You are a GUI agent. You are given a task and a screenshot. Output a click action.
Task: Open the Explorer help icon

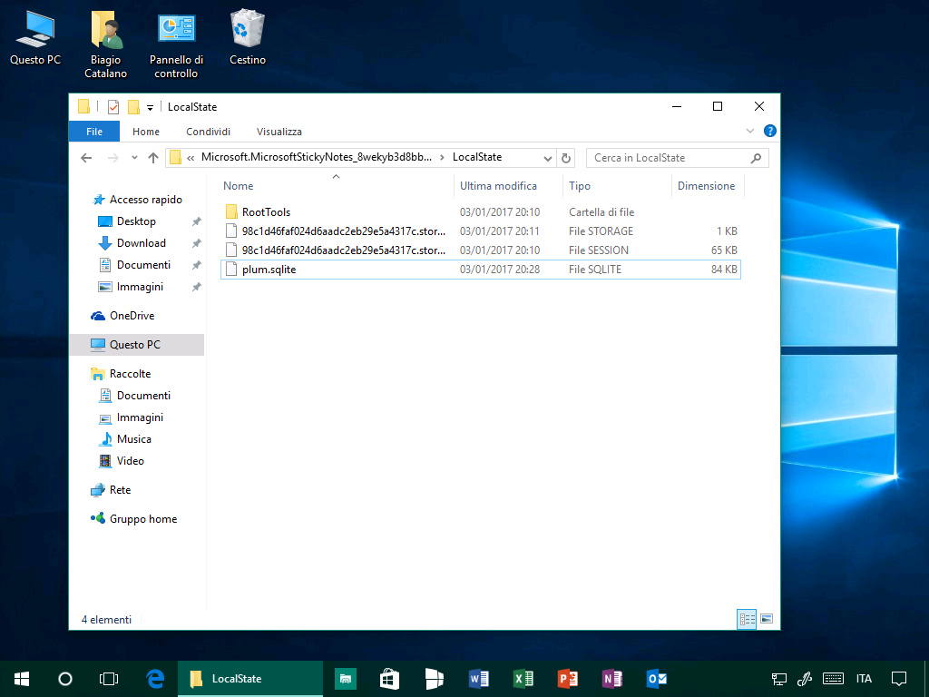(x=769, y=132)
